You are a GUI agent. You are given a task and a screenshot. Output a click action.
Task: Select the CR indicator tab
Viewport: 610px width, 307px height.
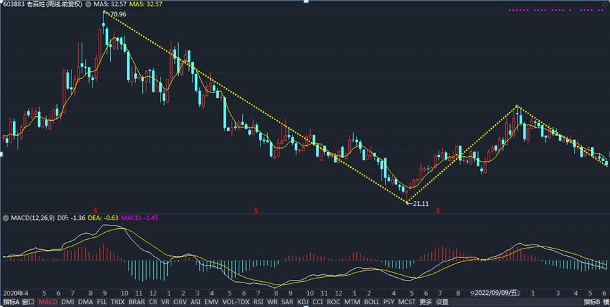click(x=153, y=302)
